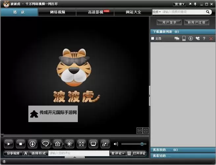The height and width of the screenshot is (165, 216).
Task: Click 分享视频 share video button
Action: coord(13,153)
